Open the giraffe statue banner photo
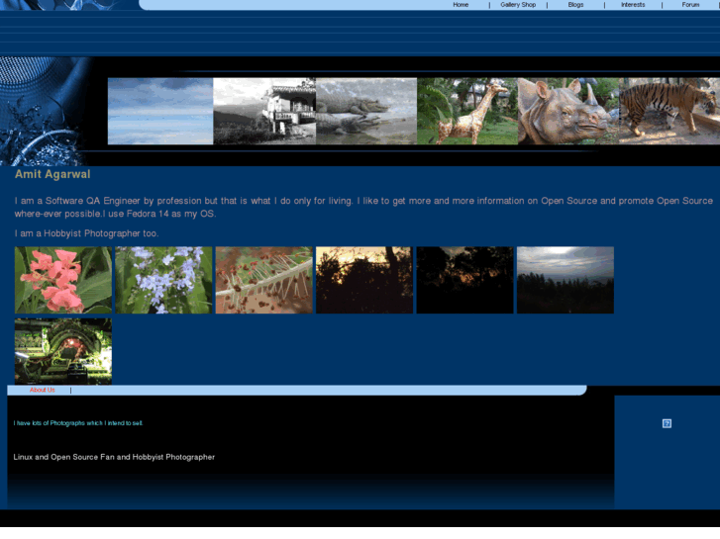Viewport: 720px width, 539px height. [x=467, y=111]
